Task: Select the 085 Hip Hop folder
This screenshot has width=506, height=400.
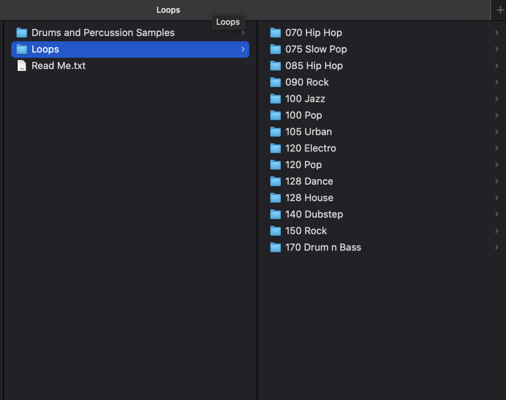Action: [314, 66]
